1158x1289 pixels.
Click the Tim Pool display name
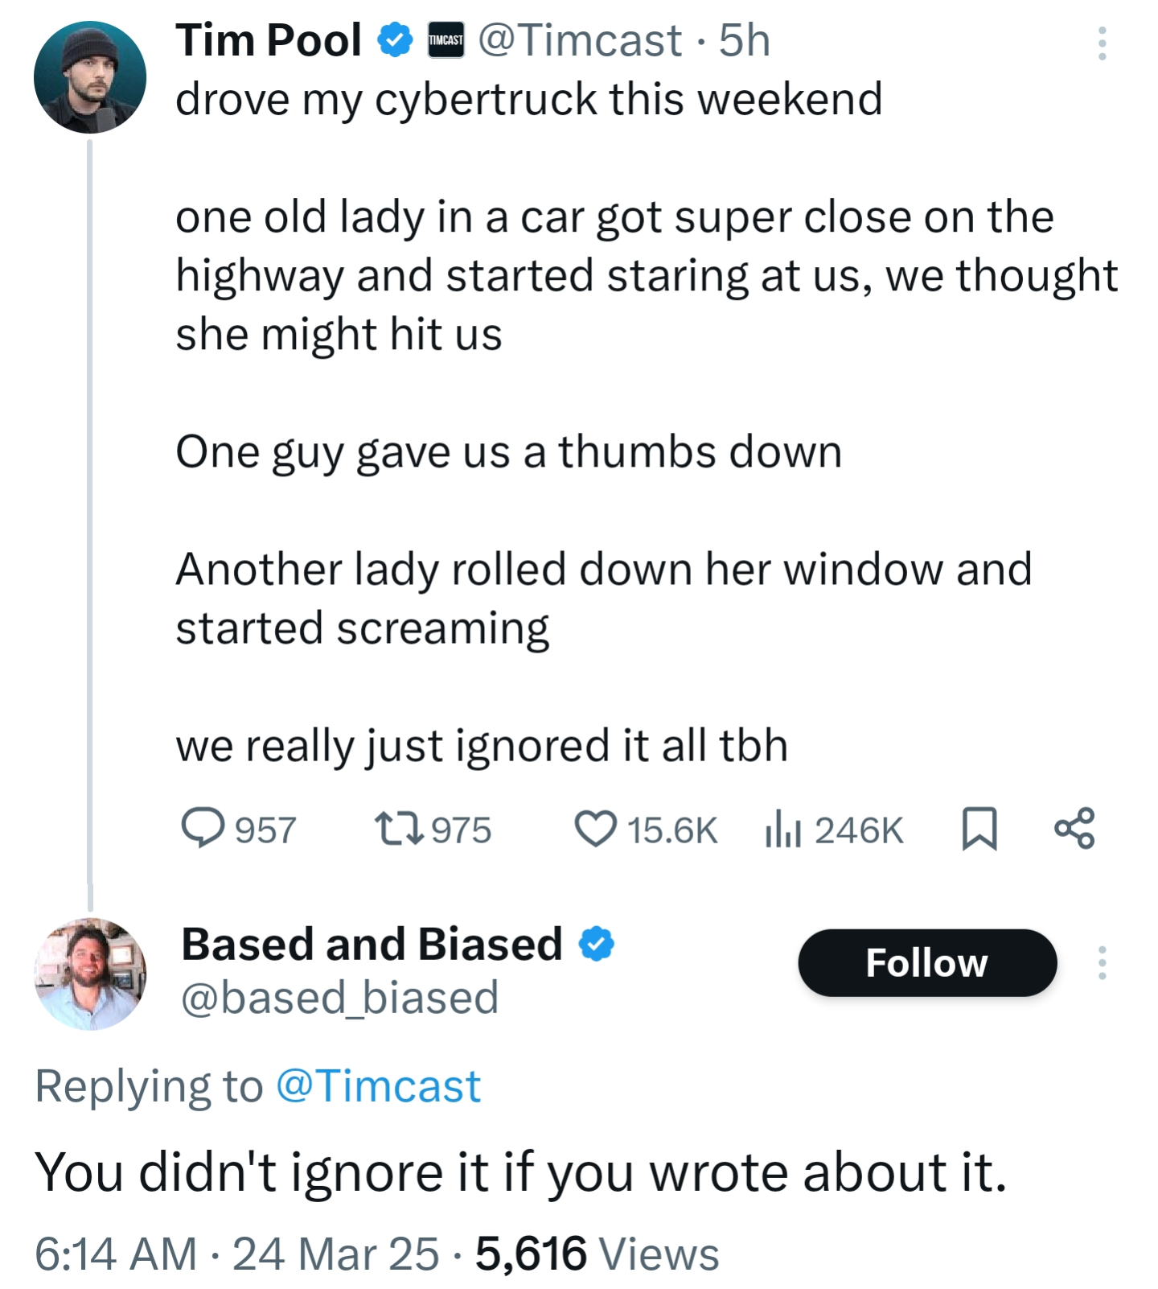pos(269,40)
